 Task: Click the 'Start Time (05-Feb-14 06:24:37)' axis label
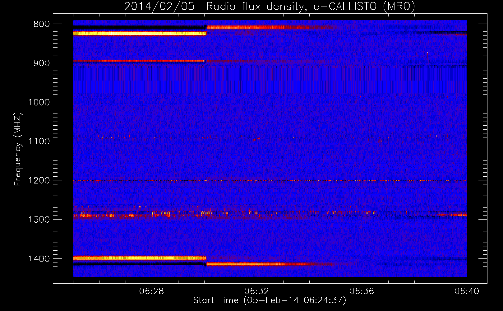270,300
